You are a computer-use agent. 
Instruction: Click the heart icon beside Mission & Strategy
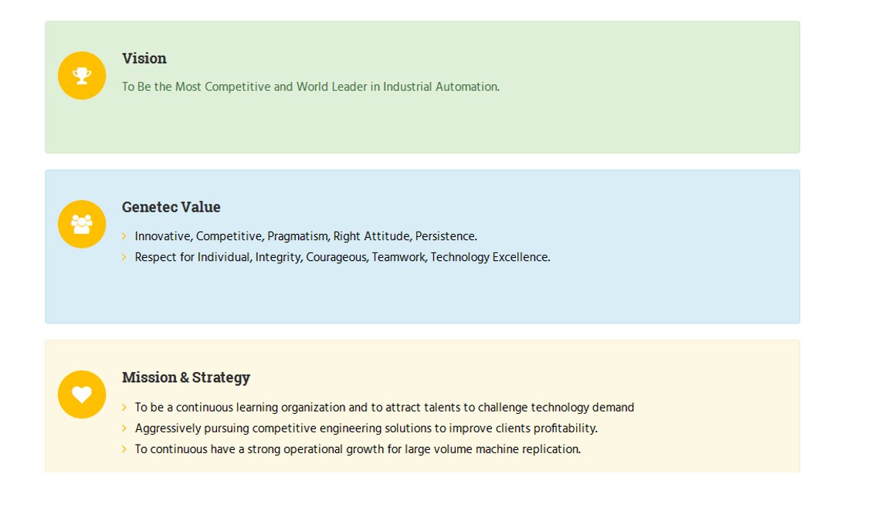pyautogui.click(x=82, y=394)
